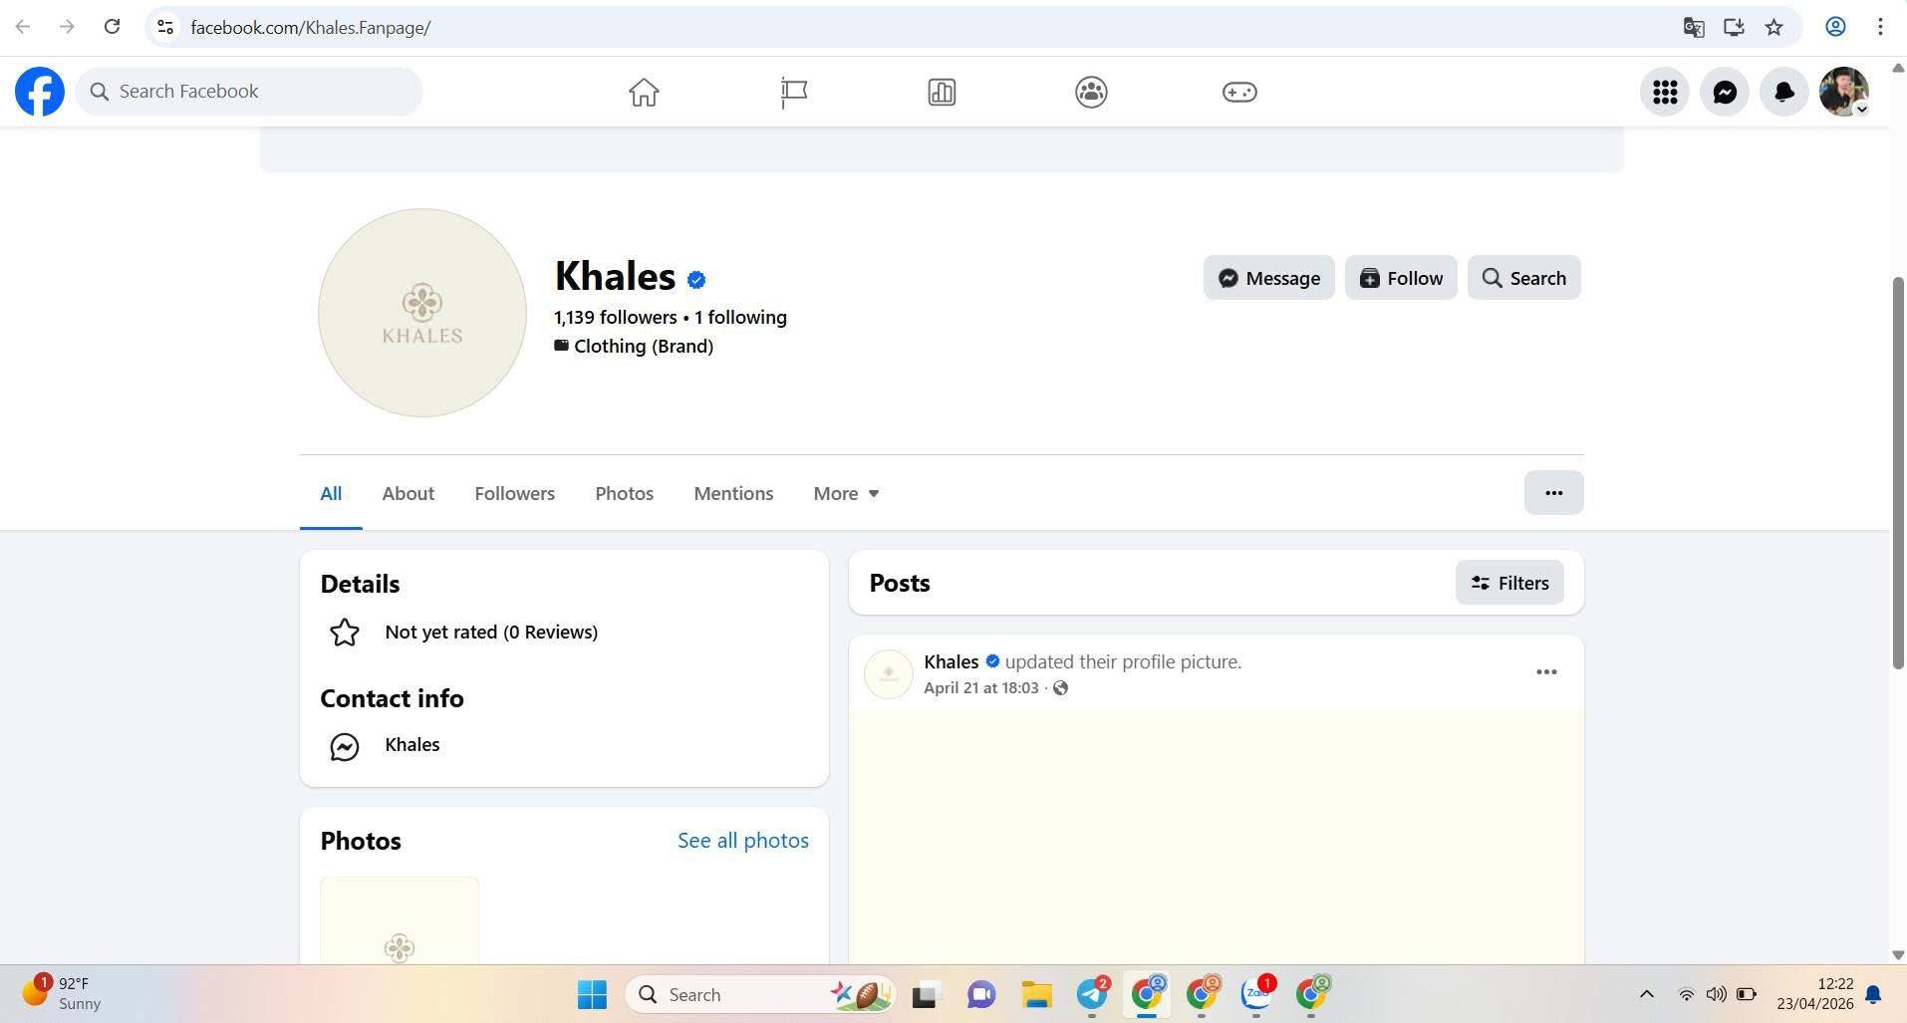Open the 1 following link

coord(740,318)
